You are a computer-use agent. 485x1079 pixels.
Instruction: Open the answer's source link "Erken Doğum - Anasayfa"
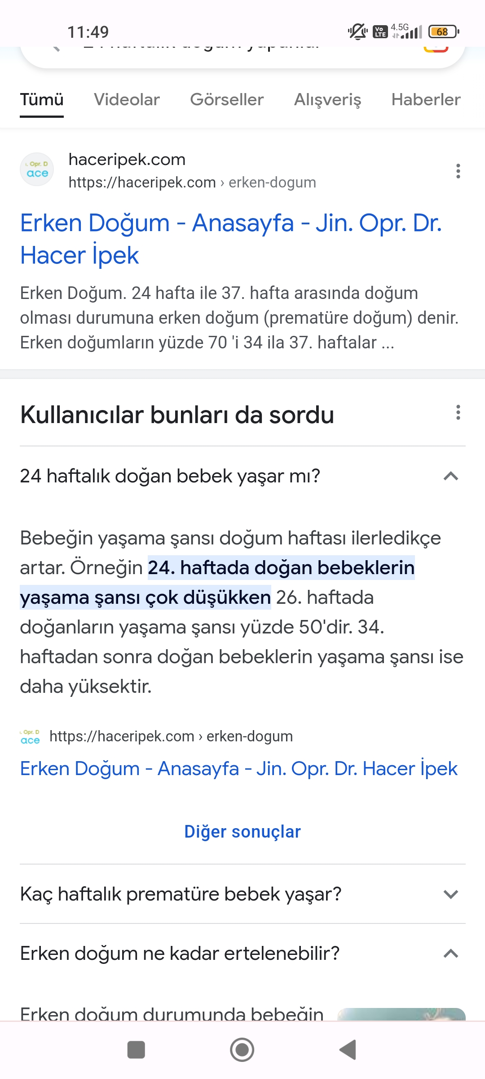[x=239, y=769]
